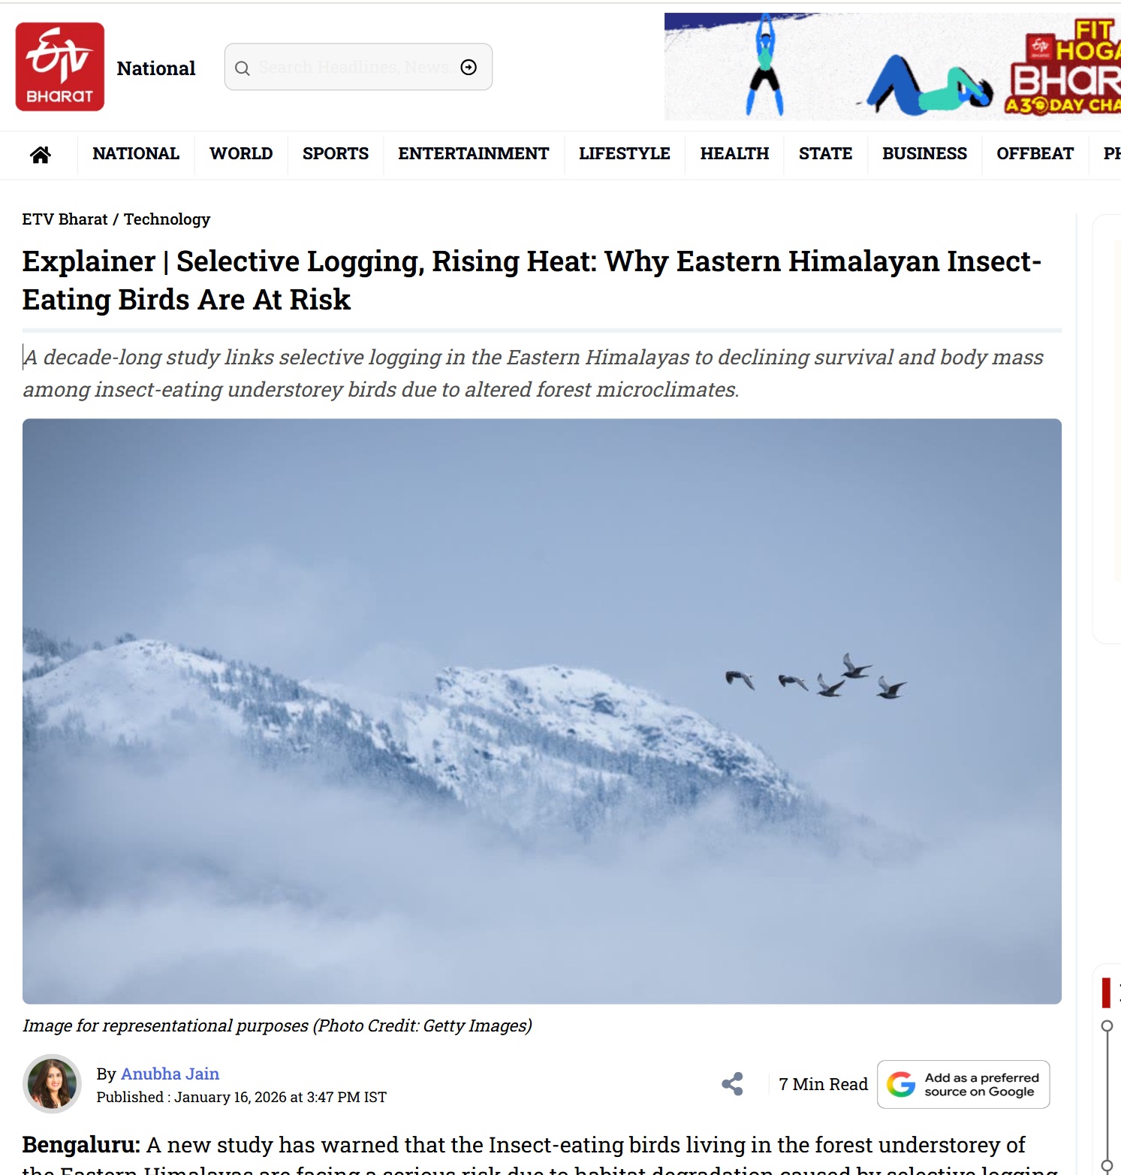This screenshot has height=1175, width=1121.
Task: Open the ENTERTAINMENT menu item
Action: point(474,153)
